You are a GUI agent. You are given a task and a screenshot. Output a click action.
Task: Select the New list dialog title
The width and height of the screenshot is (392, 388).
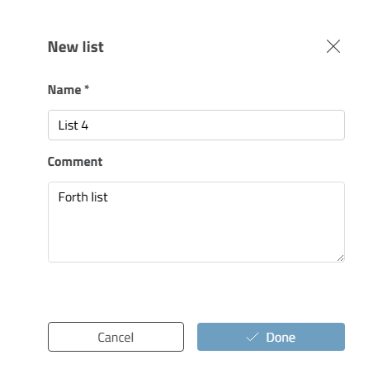click(x=76, y=47)
